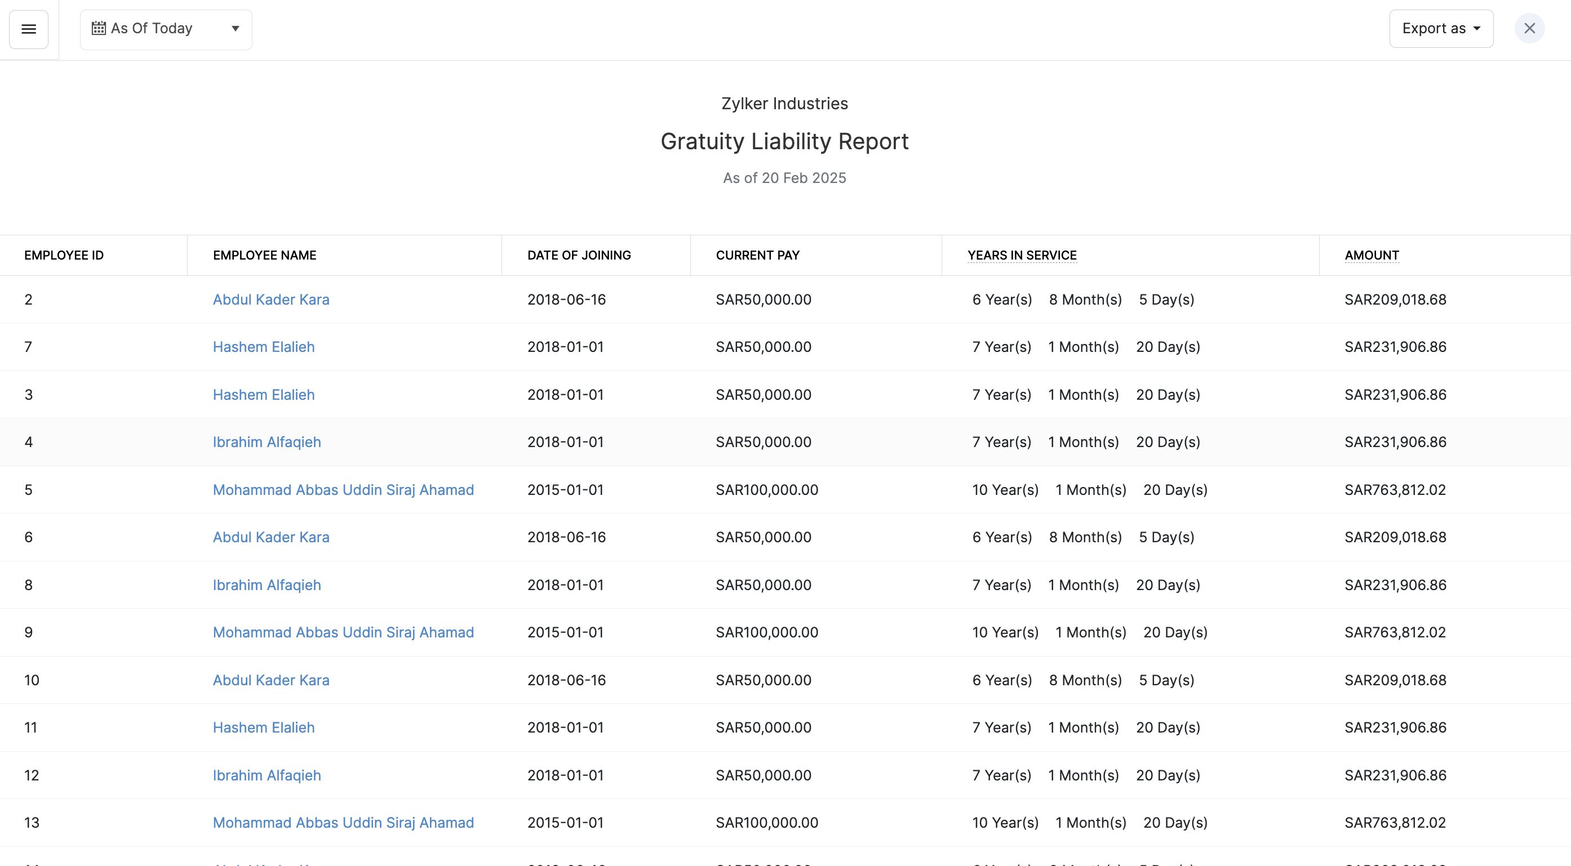Click the Date of Joining column header
This screenshot has height=866, width=1571.
click(x=579, y=255)
